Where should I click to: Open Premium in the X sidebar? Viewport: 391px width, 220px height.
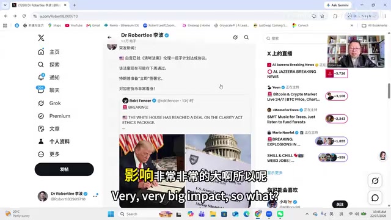(54, 116)
